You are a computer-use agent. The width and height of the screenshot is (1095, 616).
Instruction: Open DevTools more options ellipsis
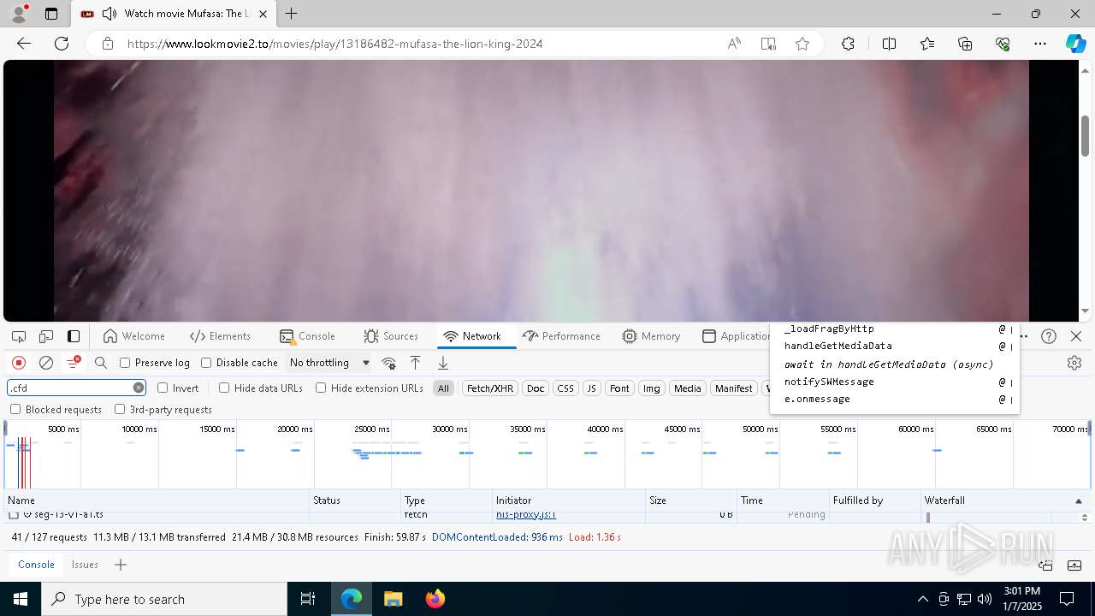1023,336
